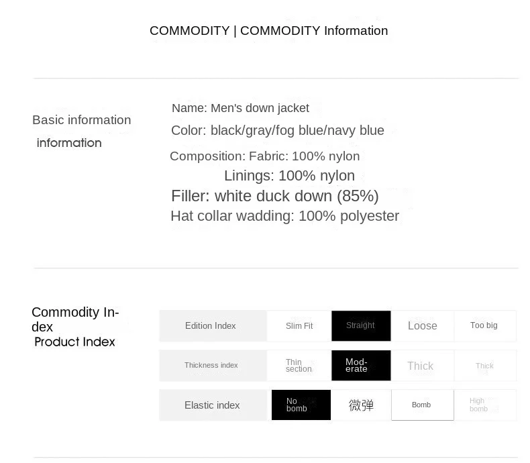Click the black No bomb elastic option

click(301, 405)
